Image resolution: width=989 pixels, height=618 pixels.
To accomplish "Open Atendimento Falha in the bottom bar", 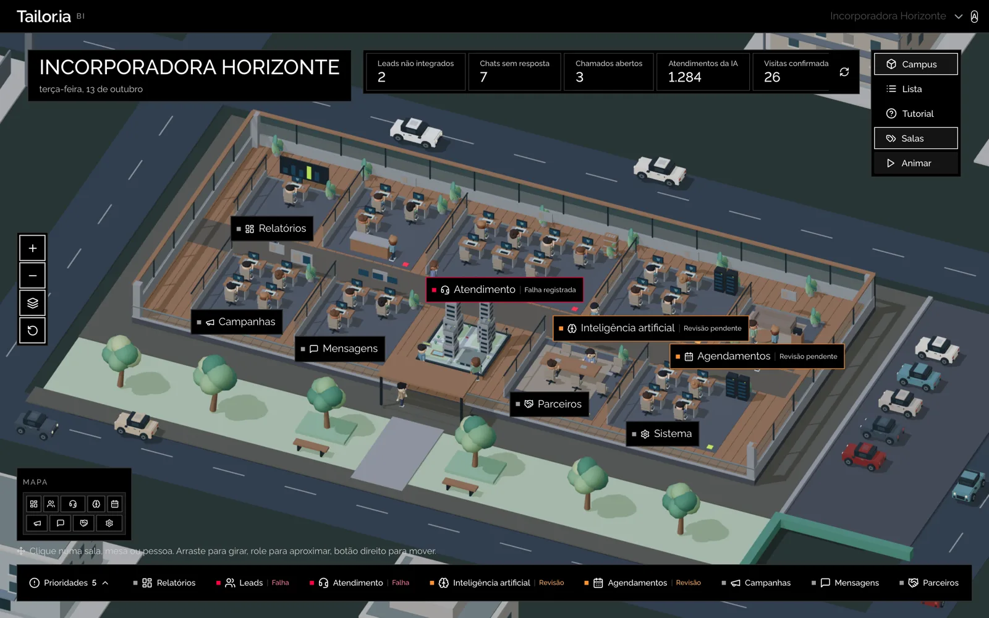I will point(359,583).
